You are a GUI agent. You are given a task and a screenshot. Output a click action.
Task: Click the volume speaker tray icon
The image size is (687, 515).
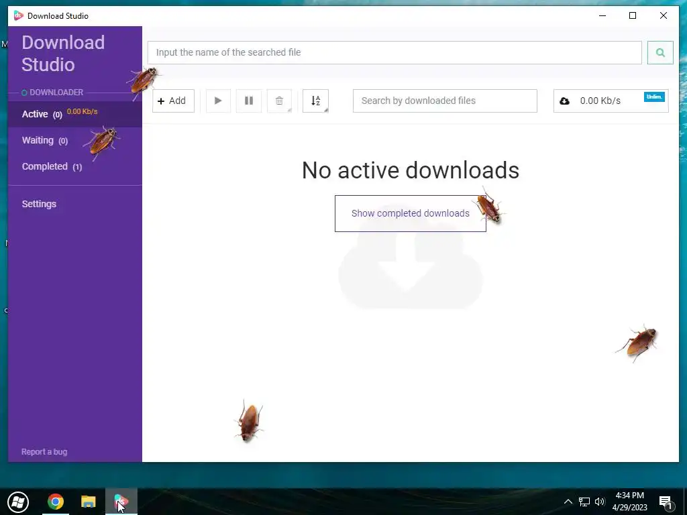click(600, 502)
